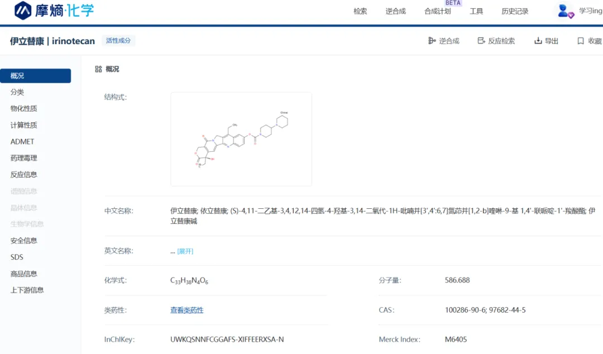Open 工具 in the top navigation

pyautogui.click(x=476, y=11)
